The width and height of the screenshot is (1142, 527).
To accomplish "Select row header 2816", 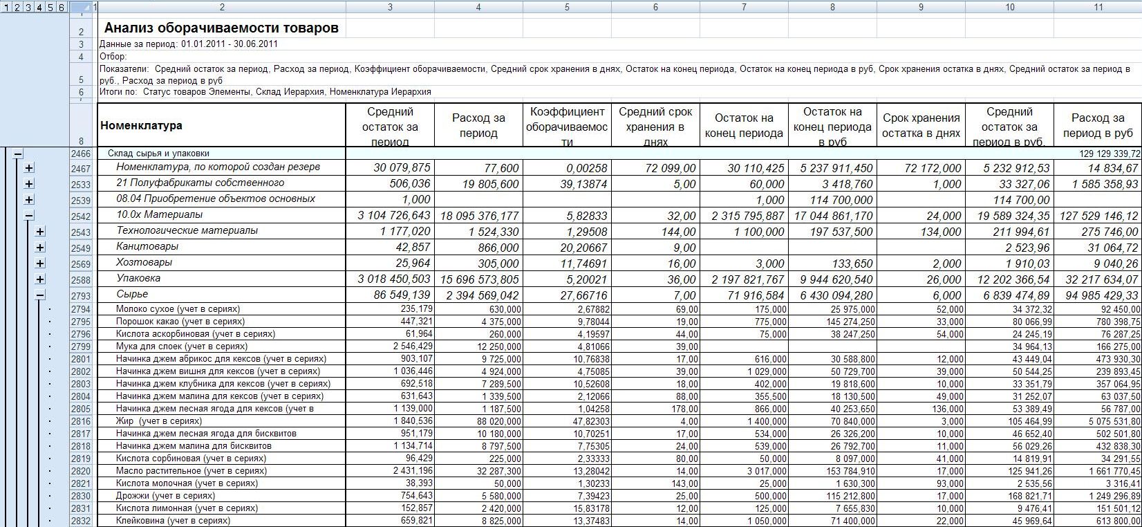I will point(80,421).
